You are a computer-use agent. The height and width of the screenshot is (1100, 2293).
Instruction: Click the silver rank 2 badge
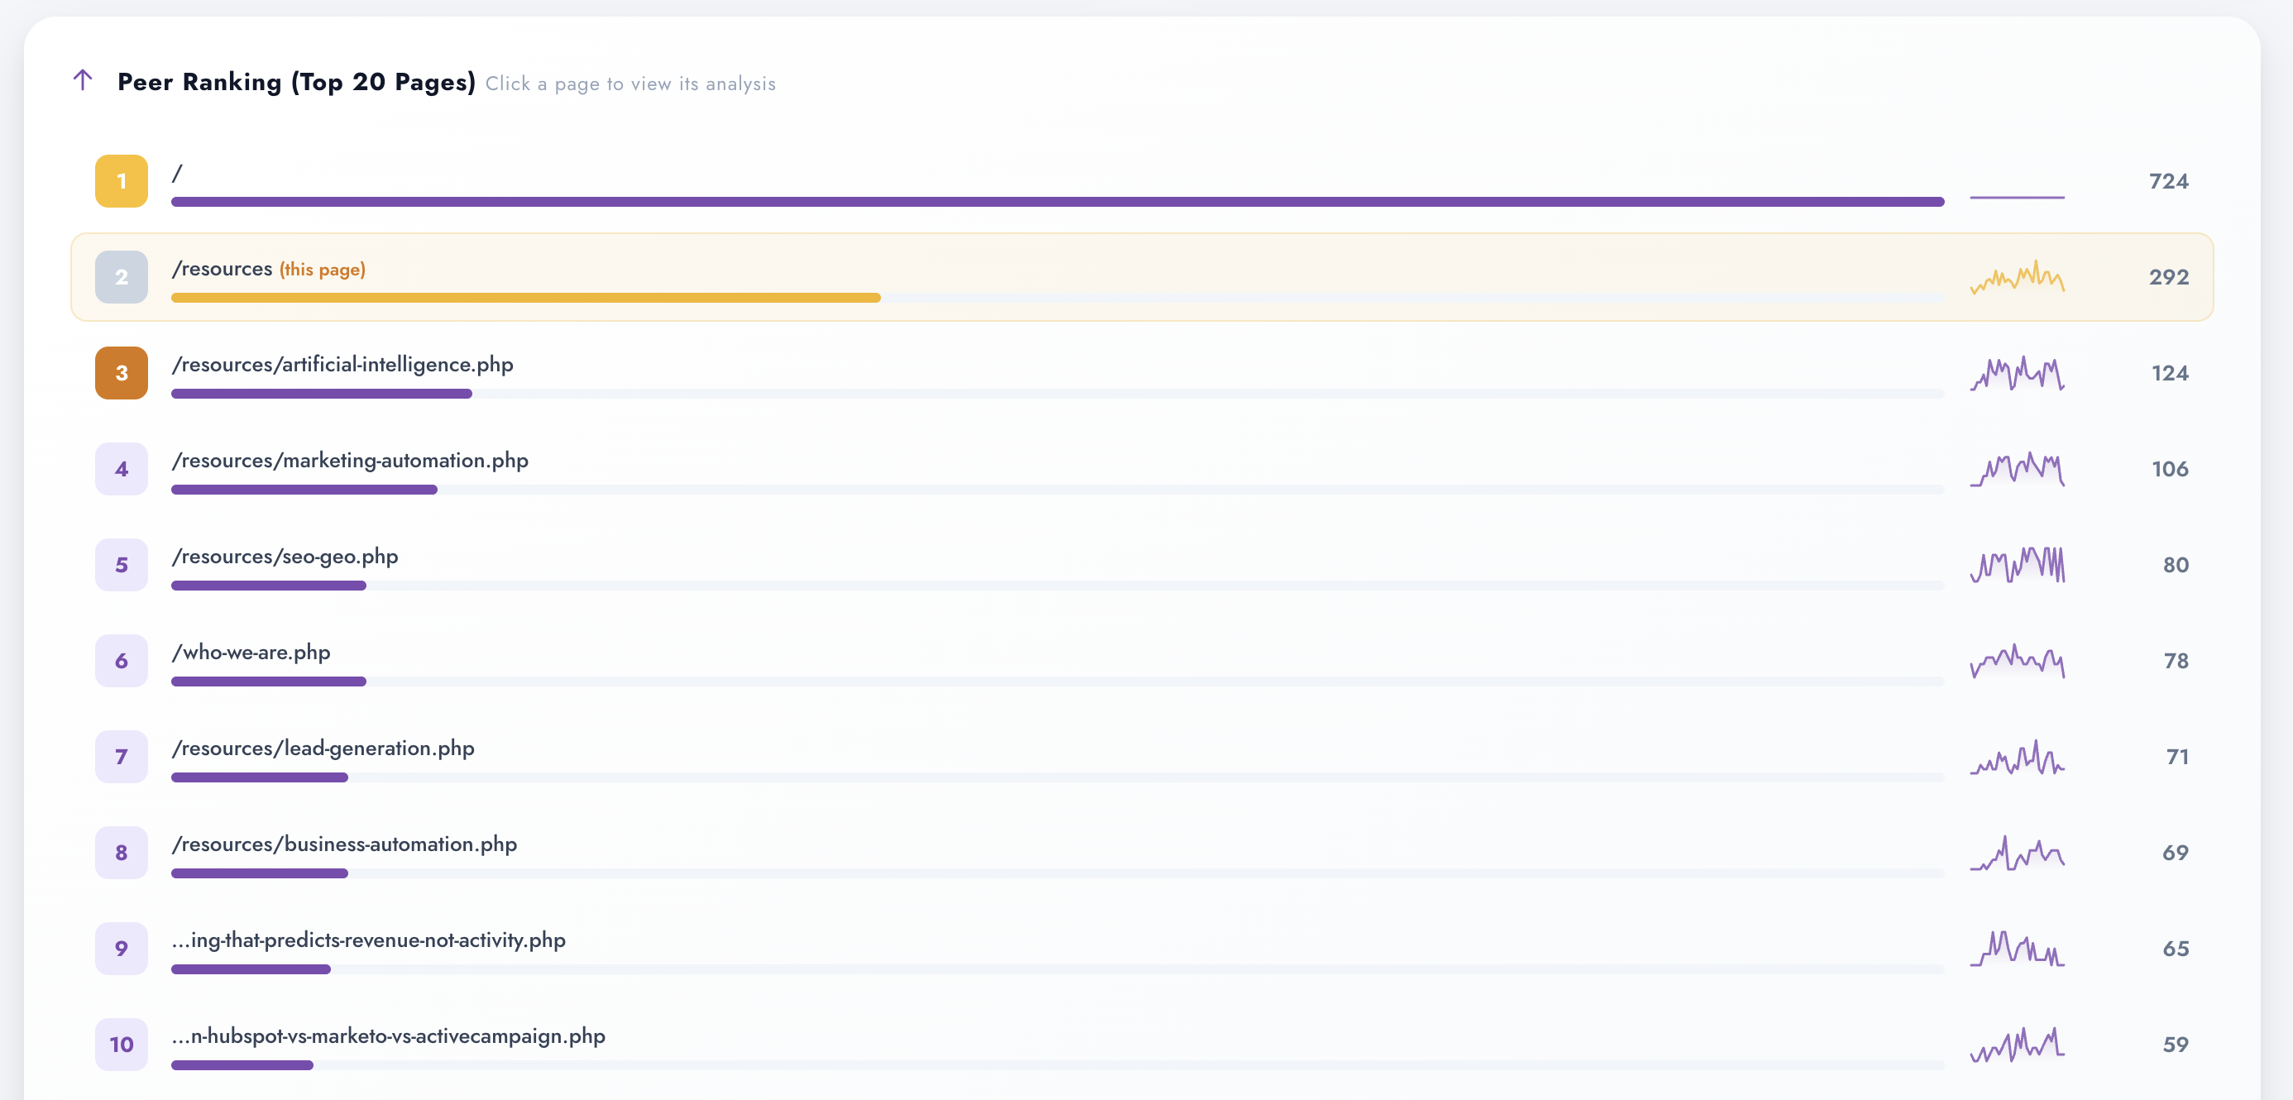tap(121, 278)
